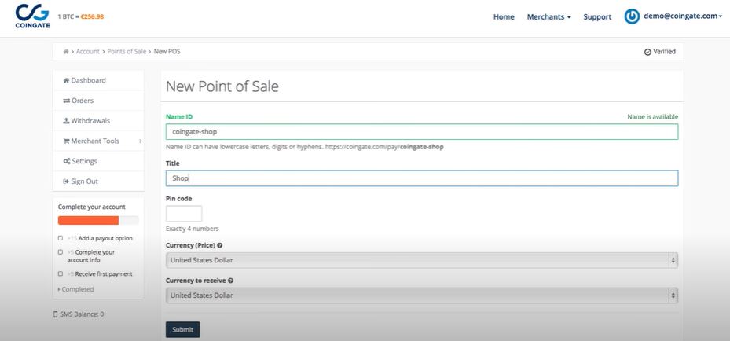Click the Currency (Price) help icon

(x=219, y=245)
